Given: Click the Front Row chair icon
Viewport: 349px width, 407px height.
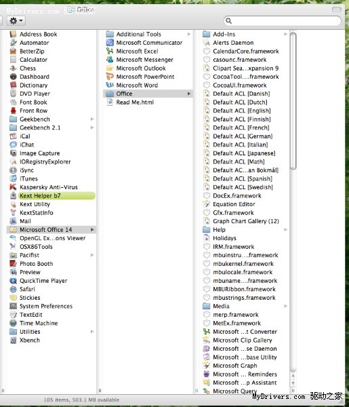Looking at the screenshot, I should (x=13, y=111).
